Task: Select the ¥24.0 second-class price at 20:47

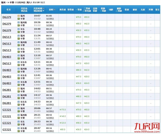Action: 87,129
